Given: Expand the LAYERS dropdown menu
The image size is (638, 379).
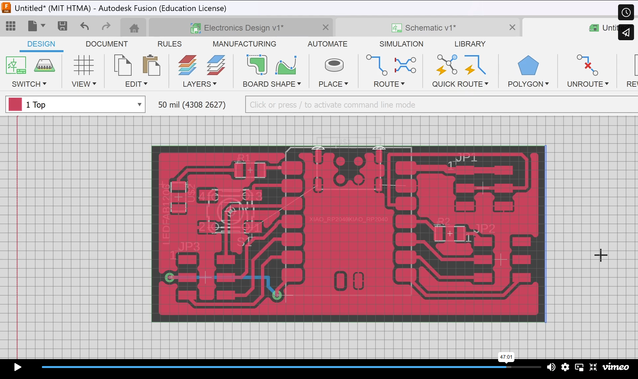Looking at the screenshot, I should coord(199,84).
